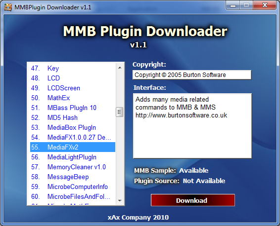Grab the plugin list scrollbar thumb

point(119,112)
